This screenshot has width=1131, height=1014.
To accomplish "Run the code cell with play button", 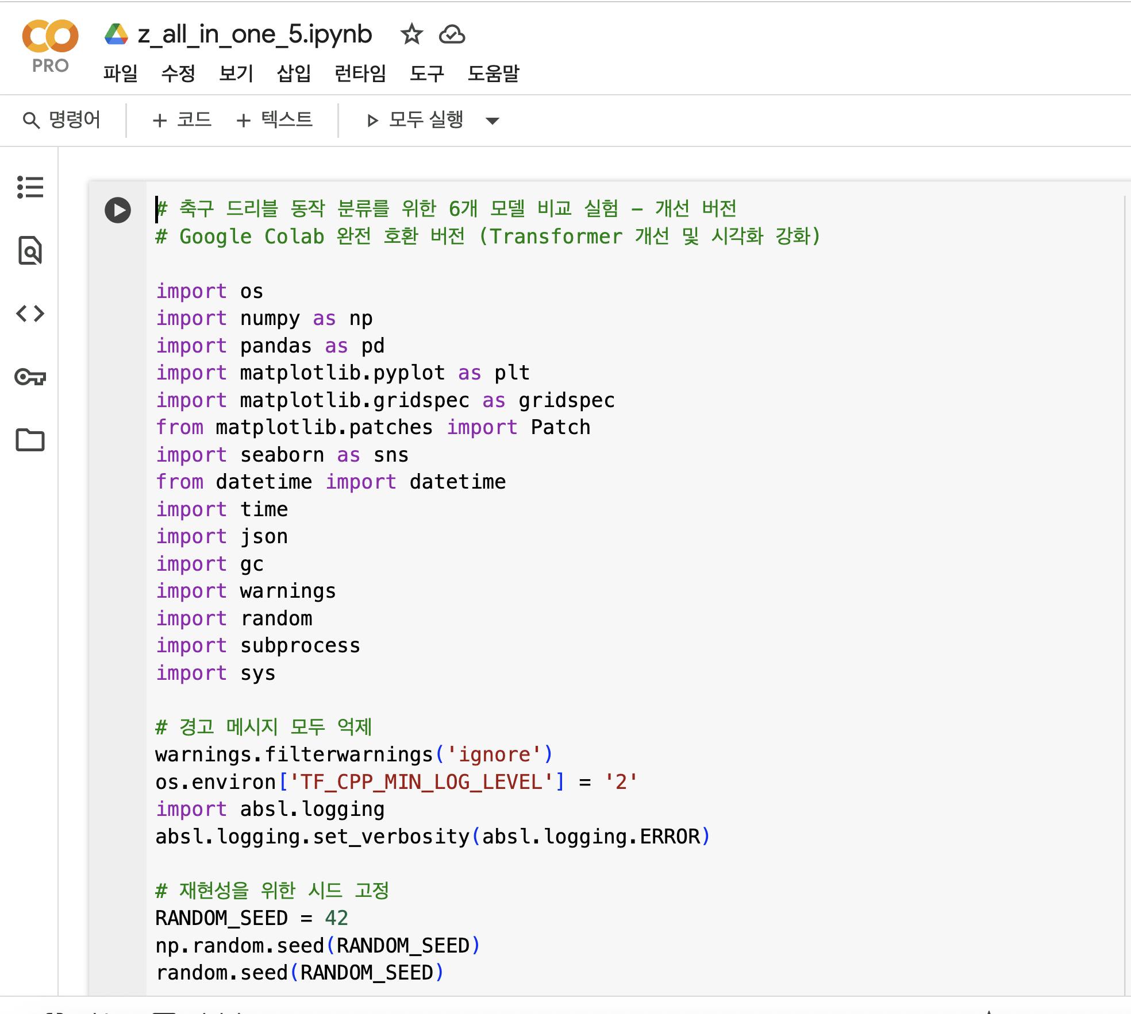I will (118, 210).
